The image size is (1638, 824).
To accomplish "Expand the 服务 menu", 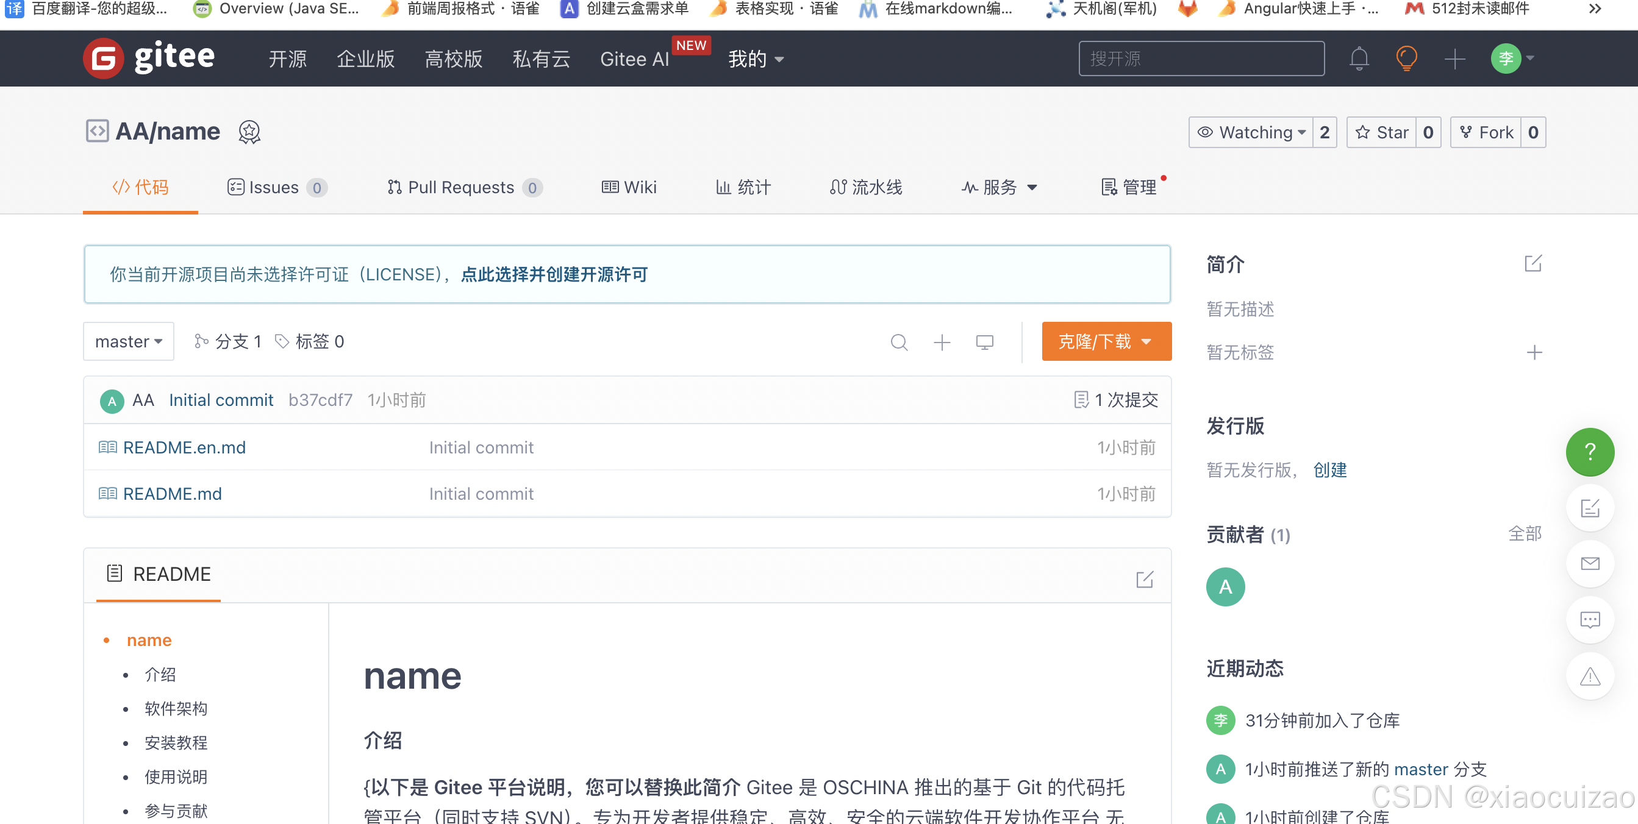I will 1000,188.
